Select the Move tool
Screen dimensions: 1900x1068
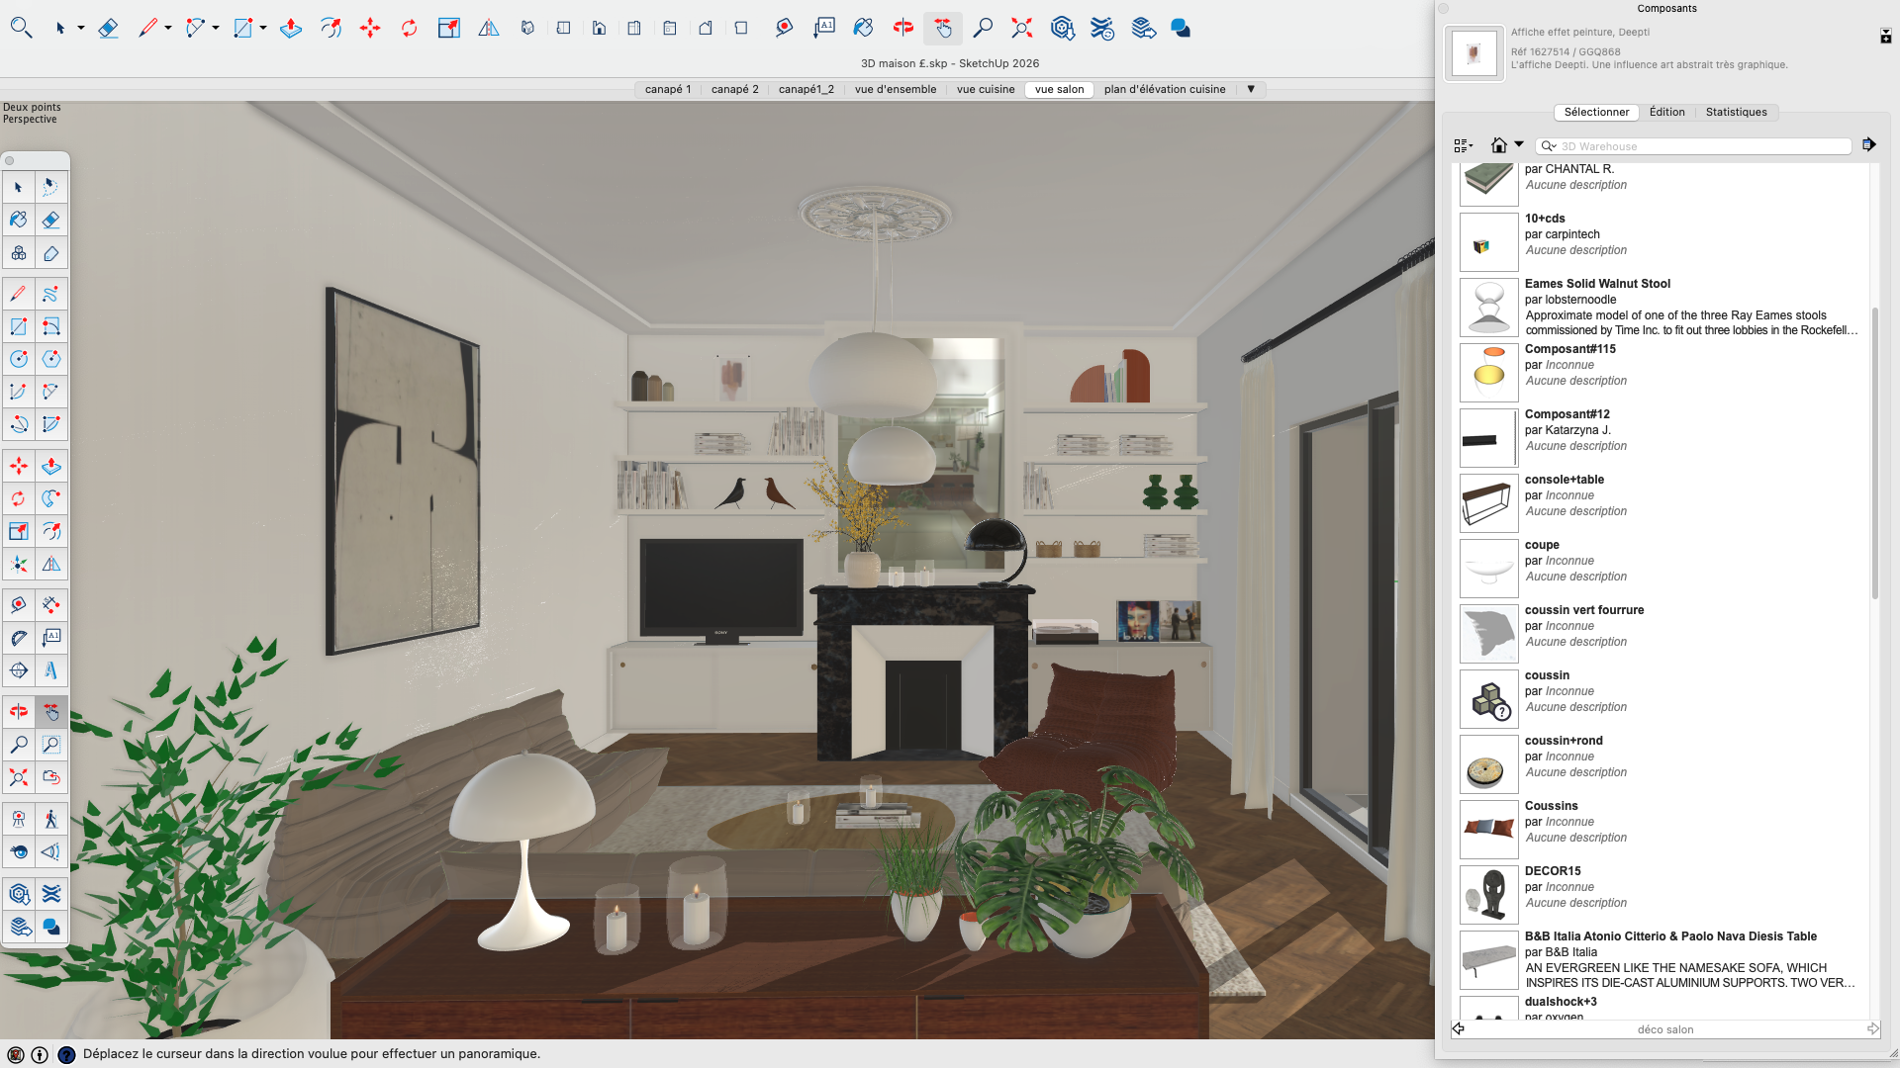[x=370, y=28]
